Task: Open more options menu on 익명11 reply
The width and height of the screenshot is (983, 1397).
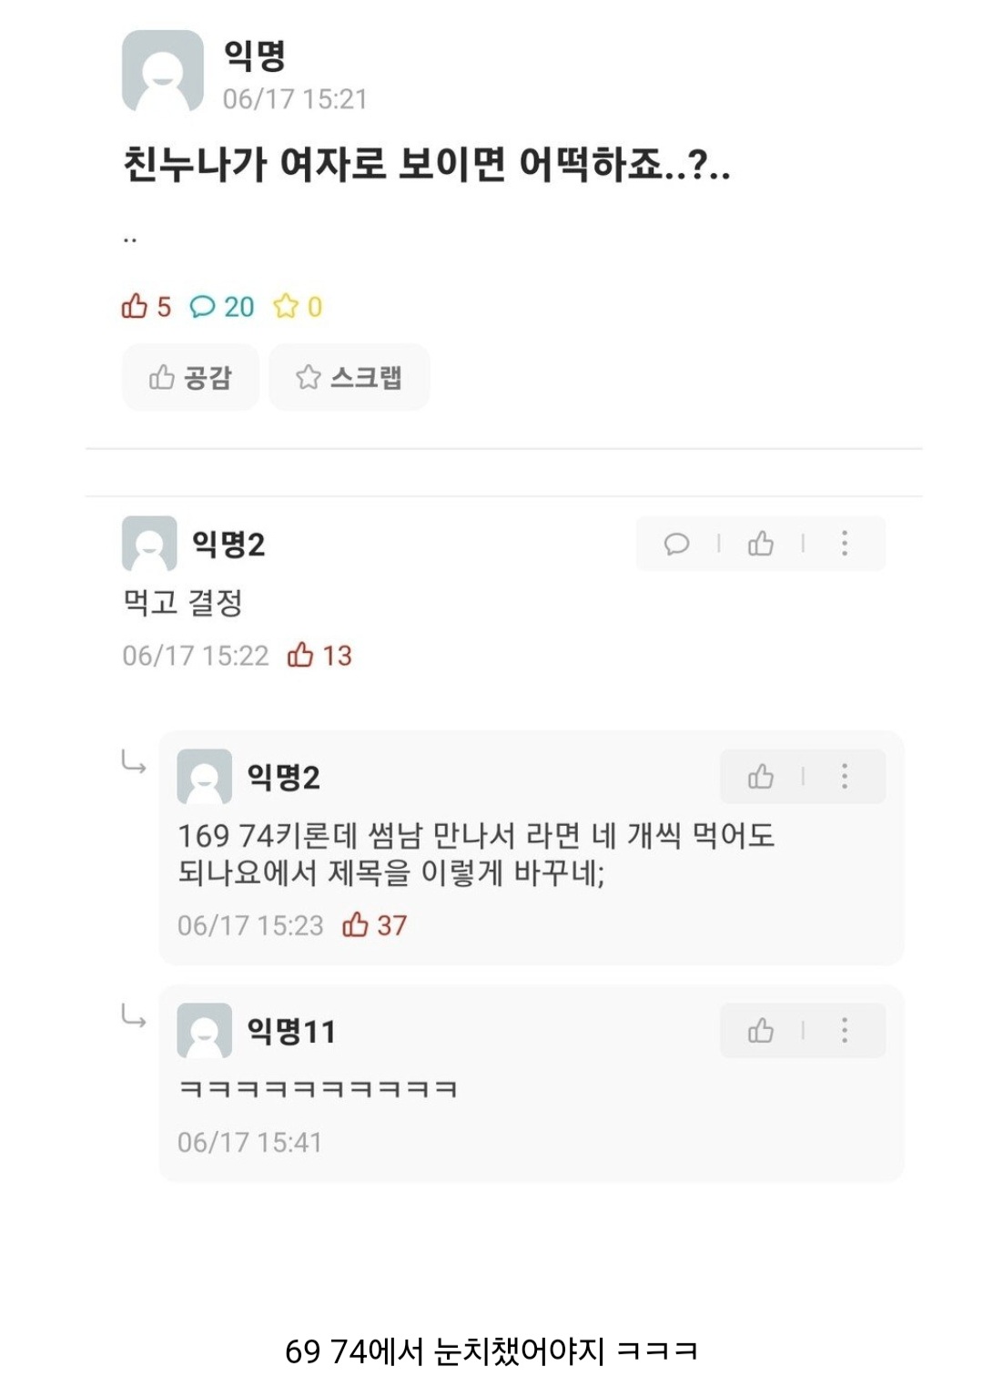Action: tap(845, 1031)
